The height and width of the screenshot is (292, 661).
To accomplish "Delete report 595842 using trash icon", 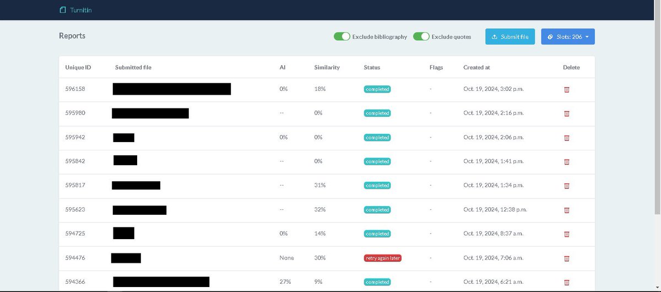I will pyautogui.click(x=567, y=162).
